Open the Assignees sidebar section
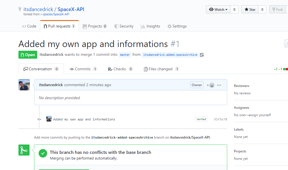Viewport: 288px width, 170px height. [241, 108]
